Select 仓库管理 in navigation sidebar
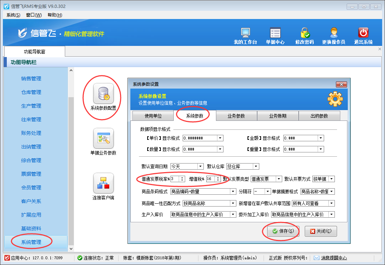The width and height of the screenshot is (385, 265). pos(31,92)
